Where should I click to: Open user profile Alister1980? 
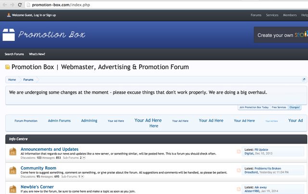252,191
